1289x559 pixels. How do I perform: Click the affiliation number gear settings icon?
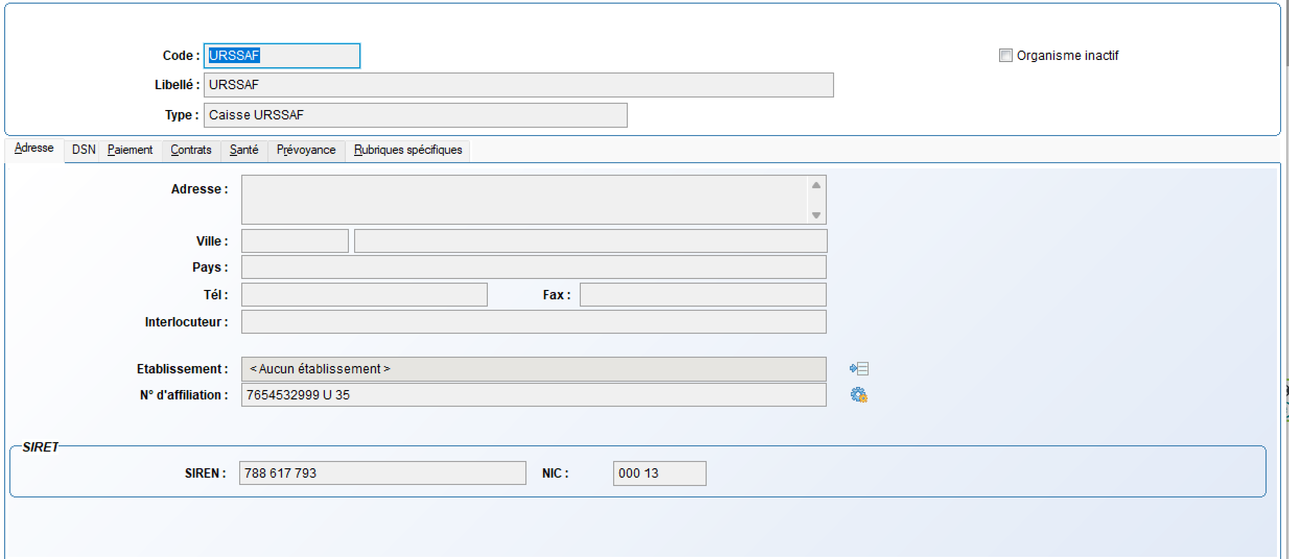pos(859,395)
